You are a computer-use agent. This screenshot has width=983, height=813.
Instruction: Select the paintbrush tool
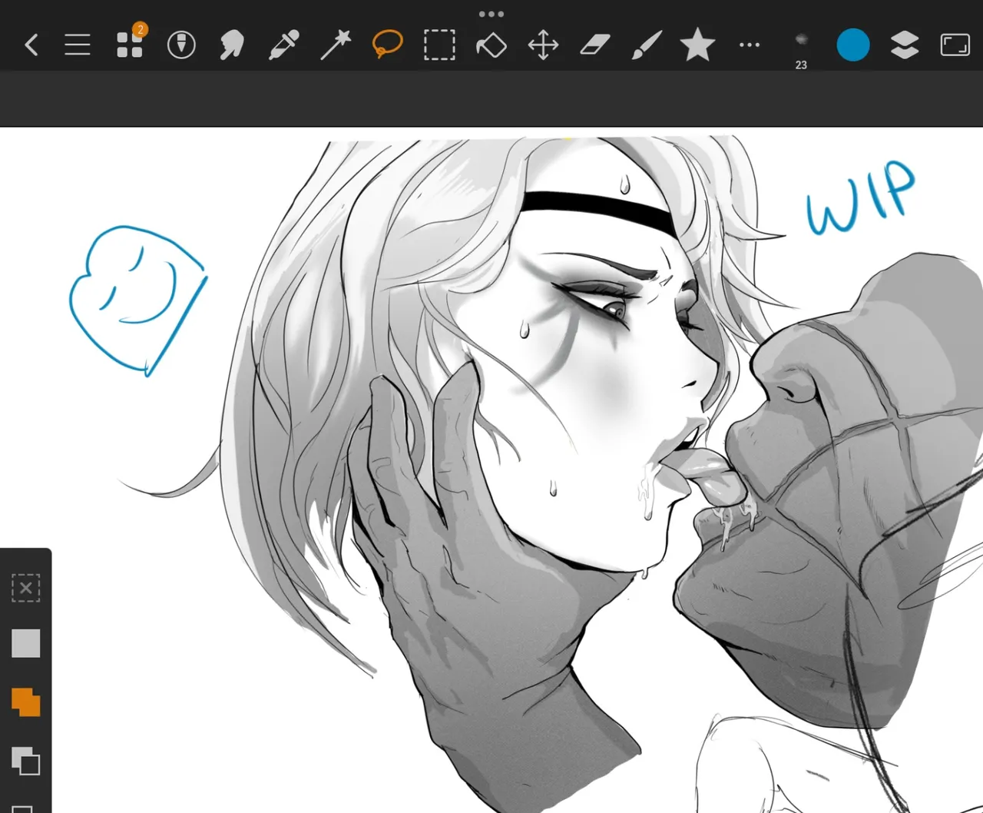pyautogui.click(x=646, y=45)
